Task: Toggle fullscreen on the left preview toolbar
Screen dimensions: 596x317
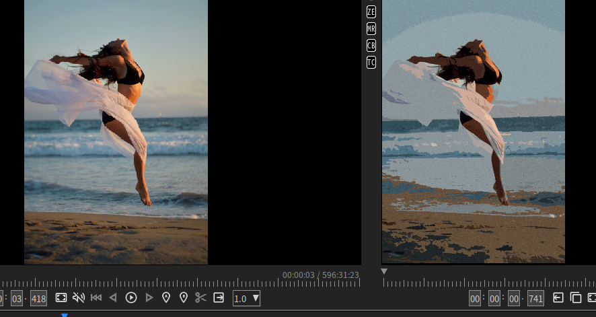Action: click(x=61, y=297)
